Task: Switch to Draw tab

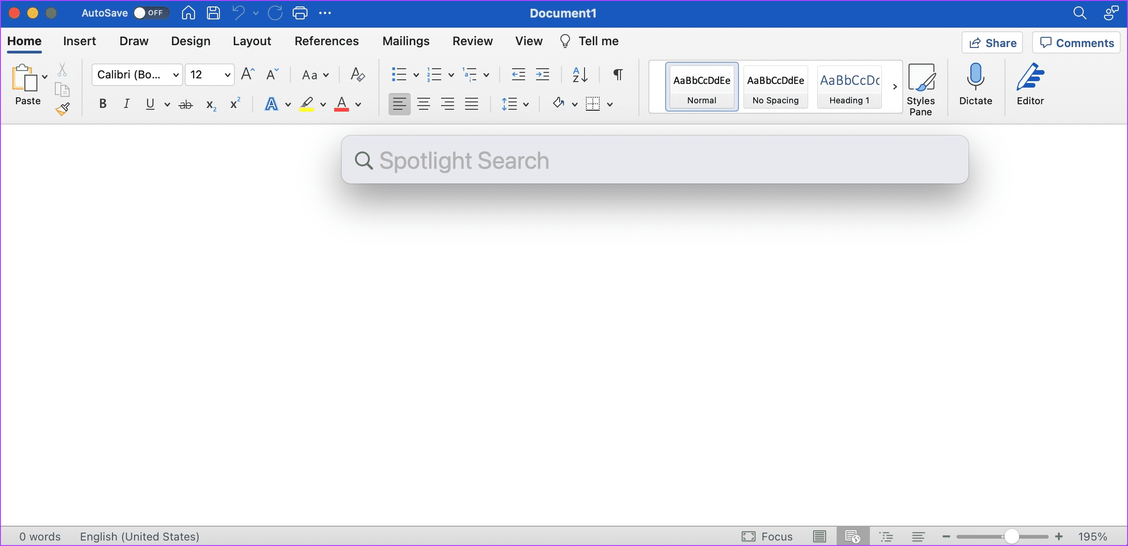Action: 134,41
